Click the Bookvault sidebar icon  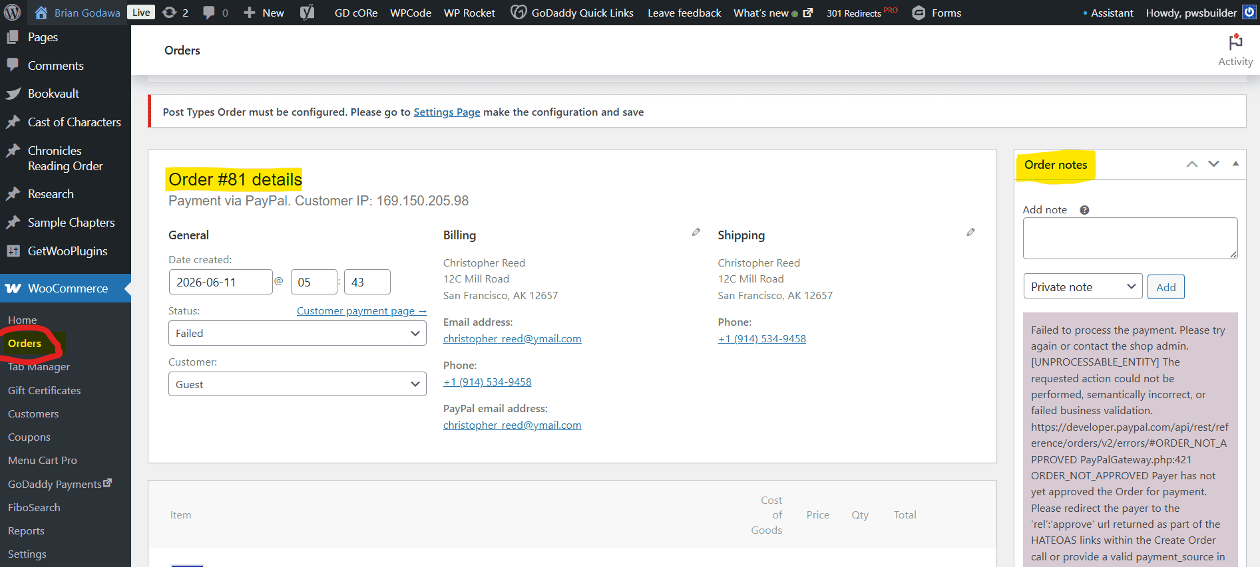tap(13, 94)
